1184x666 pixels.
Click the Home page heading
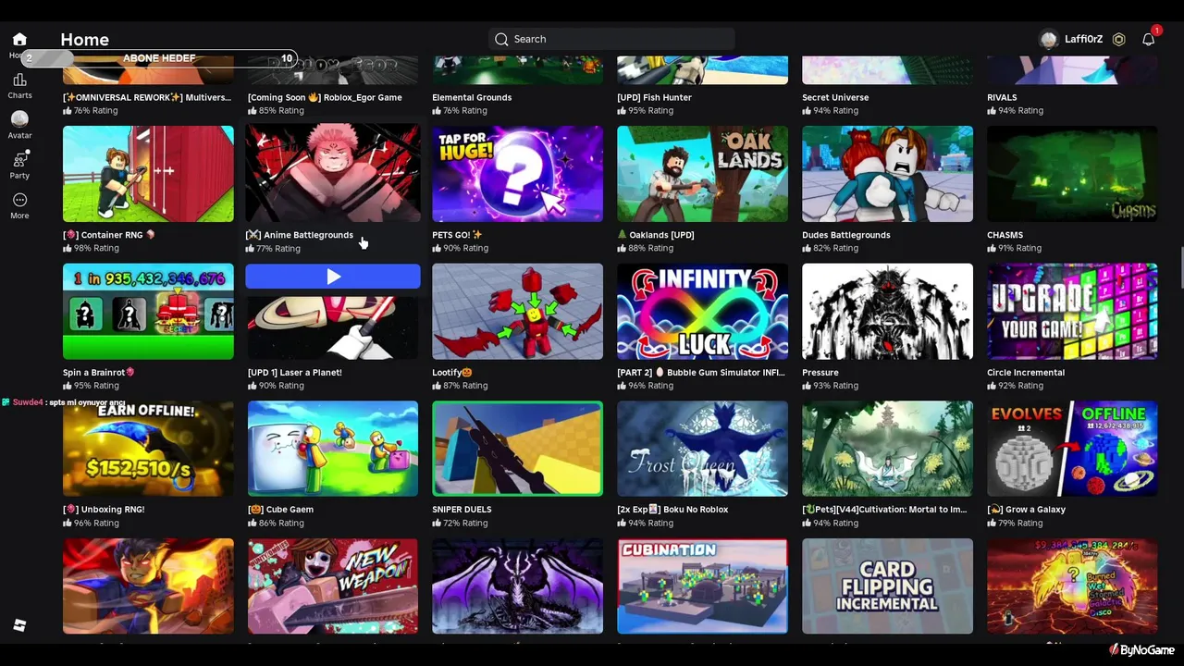84,40
